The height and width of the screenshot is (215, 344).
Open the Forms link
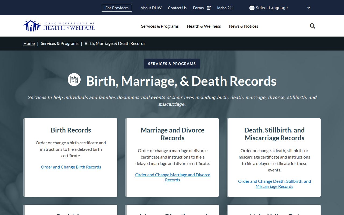[x=198, y=8]
